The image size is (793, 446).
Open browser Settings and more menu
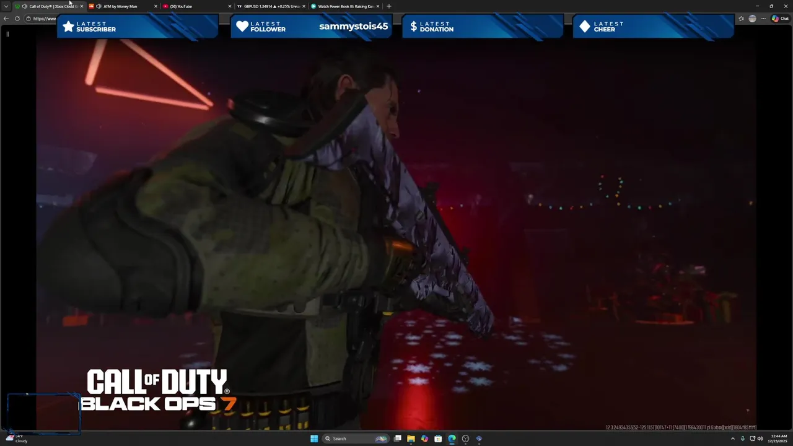click(763, 19)
